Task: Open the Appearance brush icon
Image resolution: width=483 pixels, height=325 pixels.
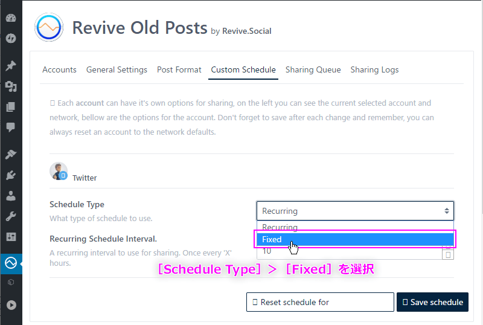Action: coord(11,154)
